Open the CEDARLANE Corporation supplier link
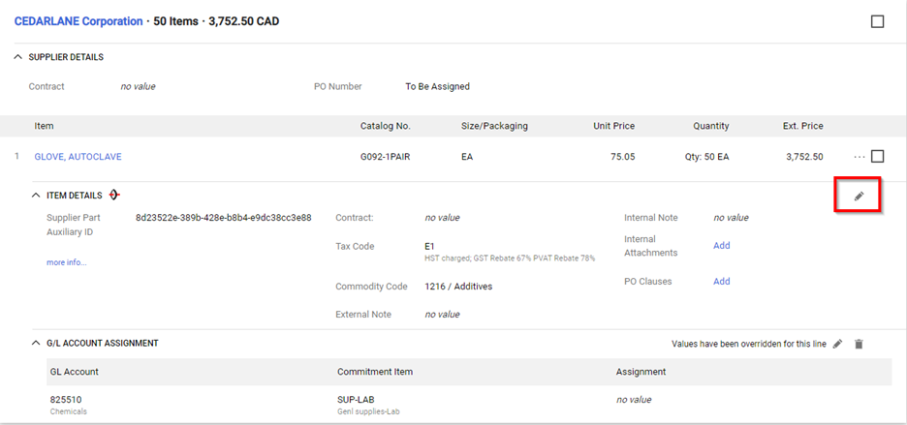The width and height of the screenshot is (907, 425). [x=78, y=21]
